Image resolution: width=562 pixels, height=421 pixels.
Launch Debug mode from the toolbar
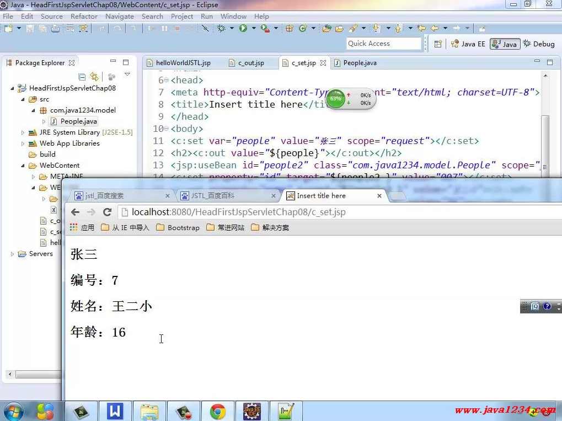point(222,28)
